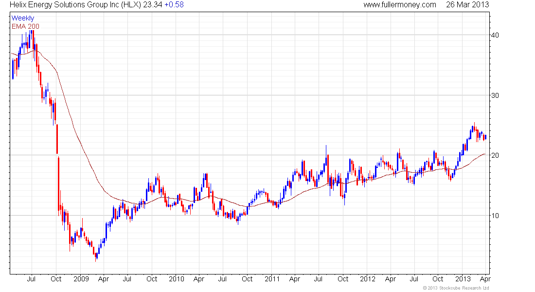The width and height of the screenshot is (535, 292).
Task: Click the 2009 year label on the time axis
Action: [81, 279]
